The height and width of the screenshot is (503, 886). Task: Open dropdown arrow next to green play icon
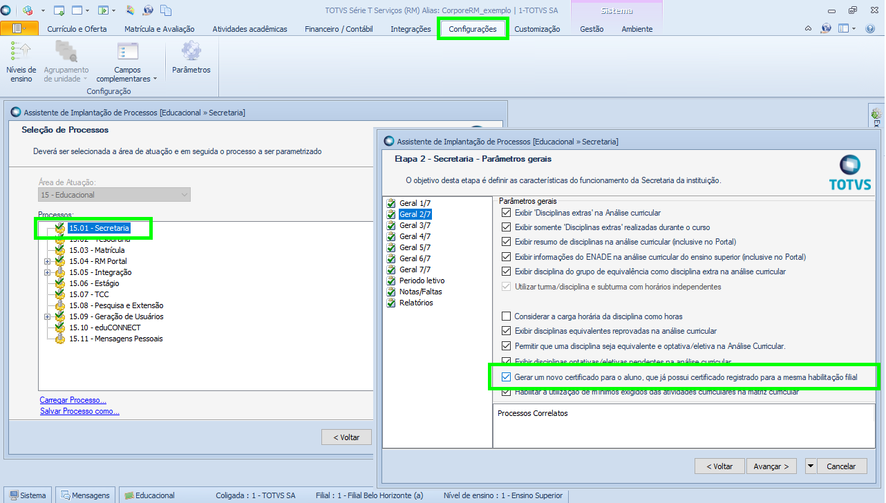(114, 10)
